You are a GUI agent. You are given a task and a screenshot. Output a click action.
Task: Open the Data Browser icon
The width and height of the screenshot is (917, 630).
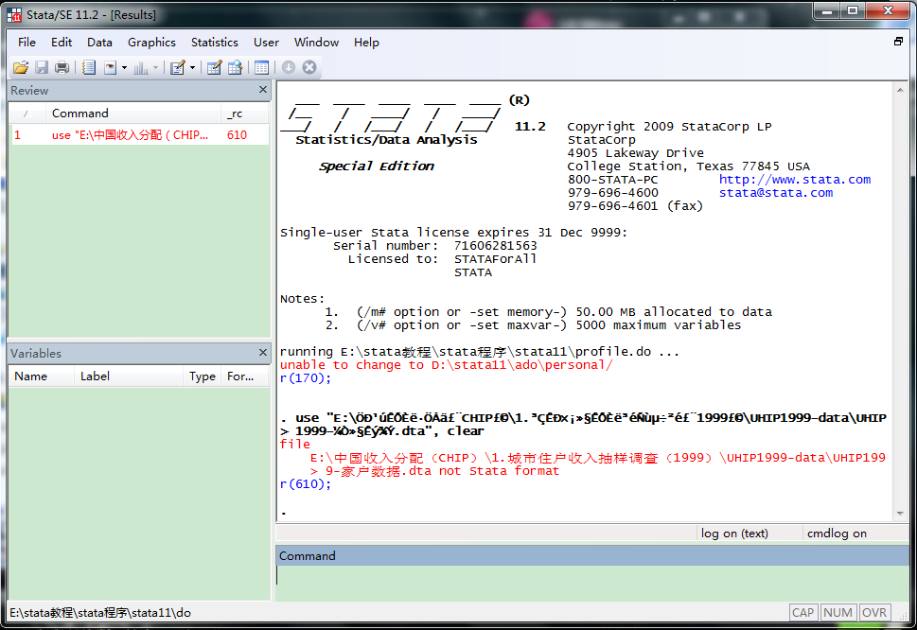pyautogui.click(x=235, y=67)
